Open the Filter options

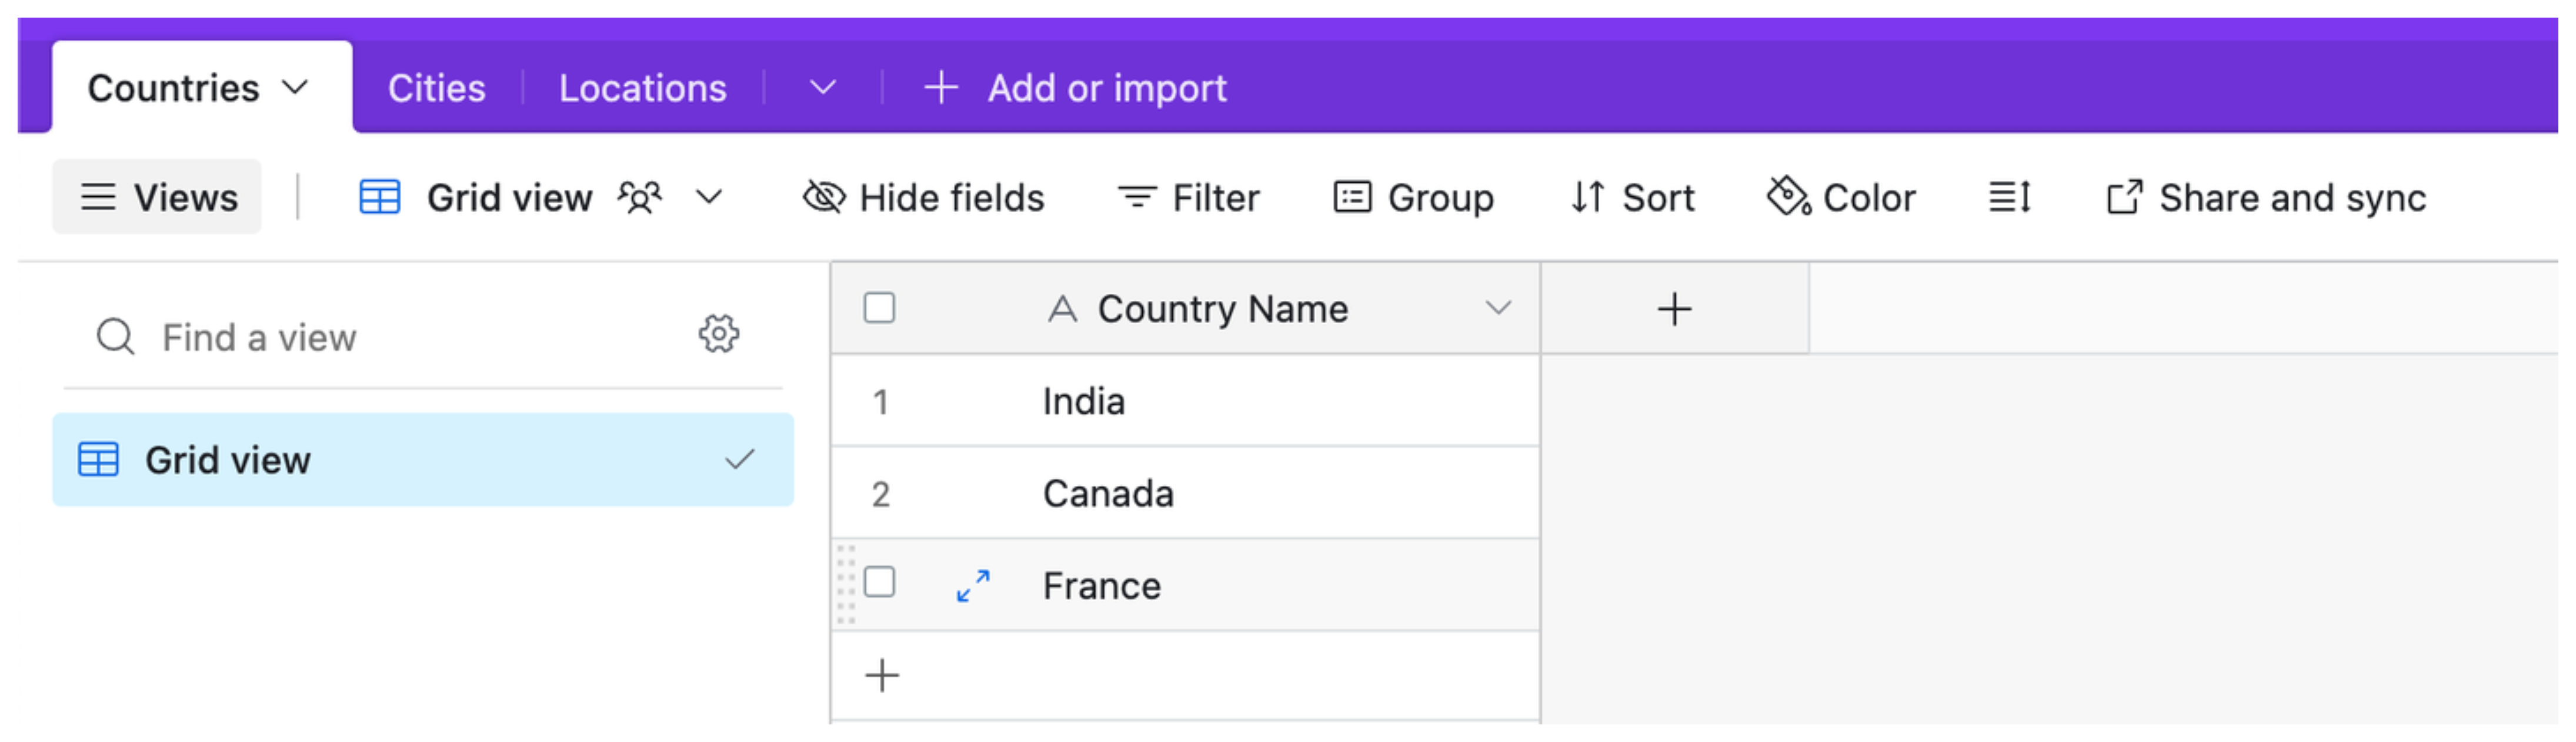(x=1188, y=198)
